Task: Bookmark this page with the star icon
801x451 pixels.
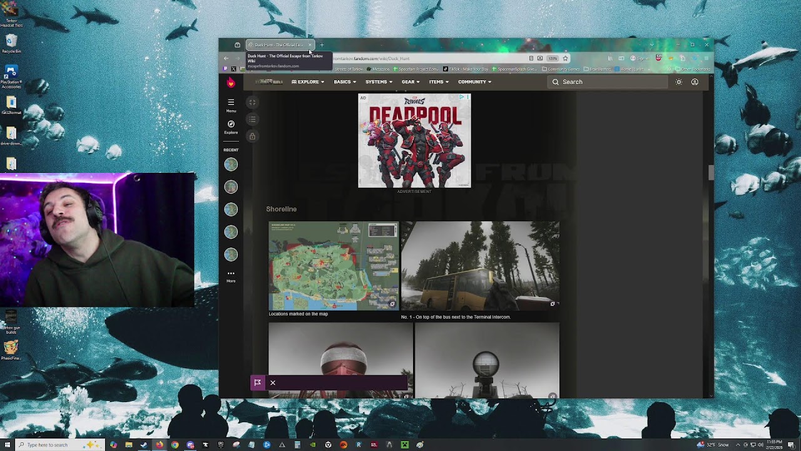Action: click(x=565, y=58)
